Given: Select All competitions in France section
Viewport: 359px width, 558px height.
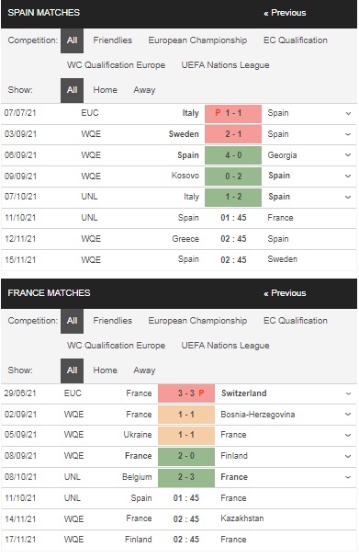Looking at the screenshot, I should point(73,321).
